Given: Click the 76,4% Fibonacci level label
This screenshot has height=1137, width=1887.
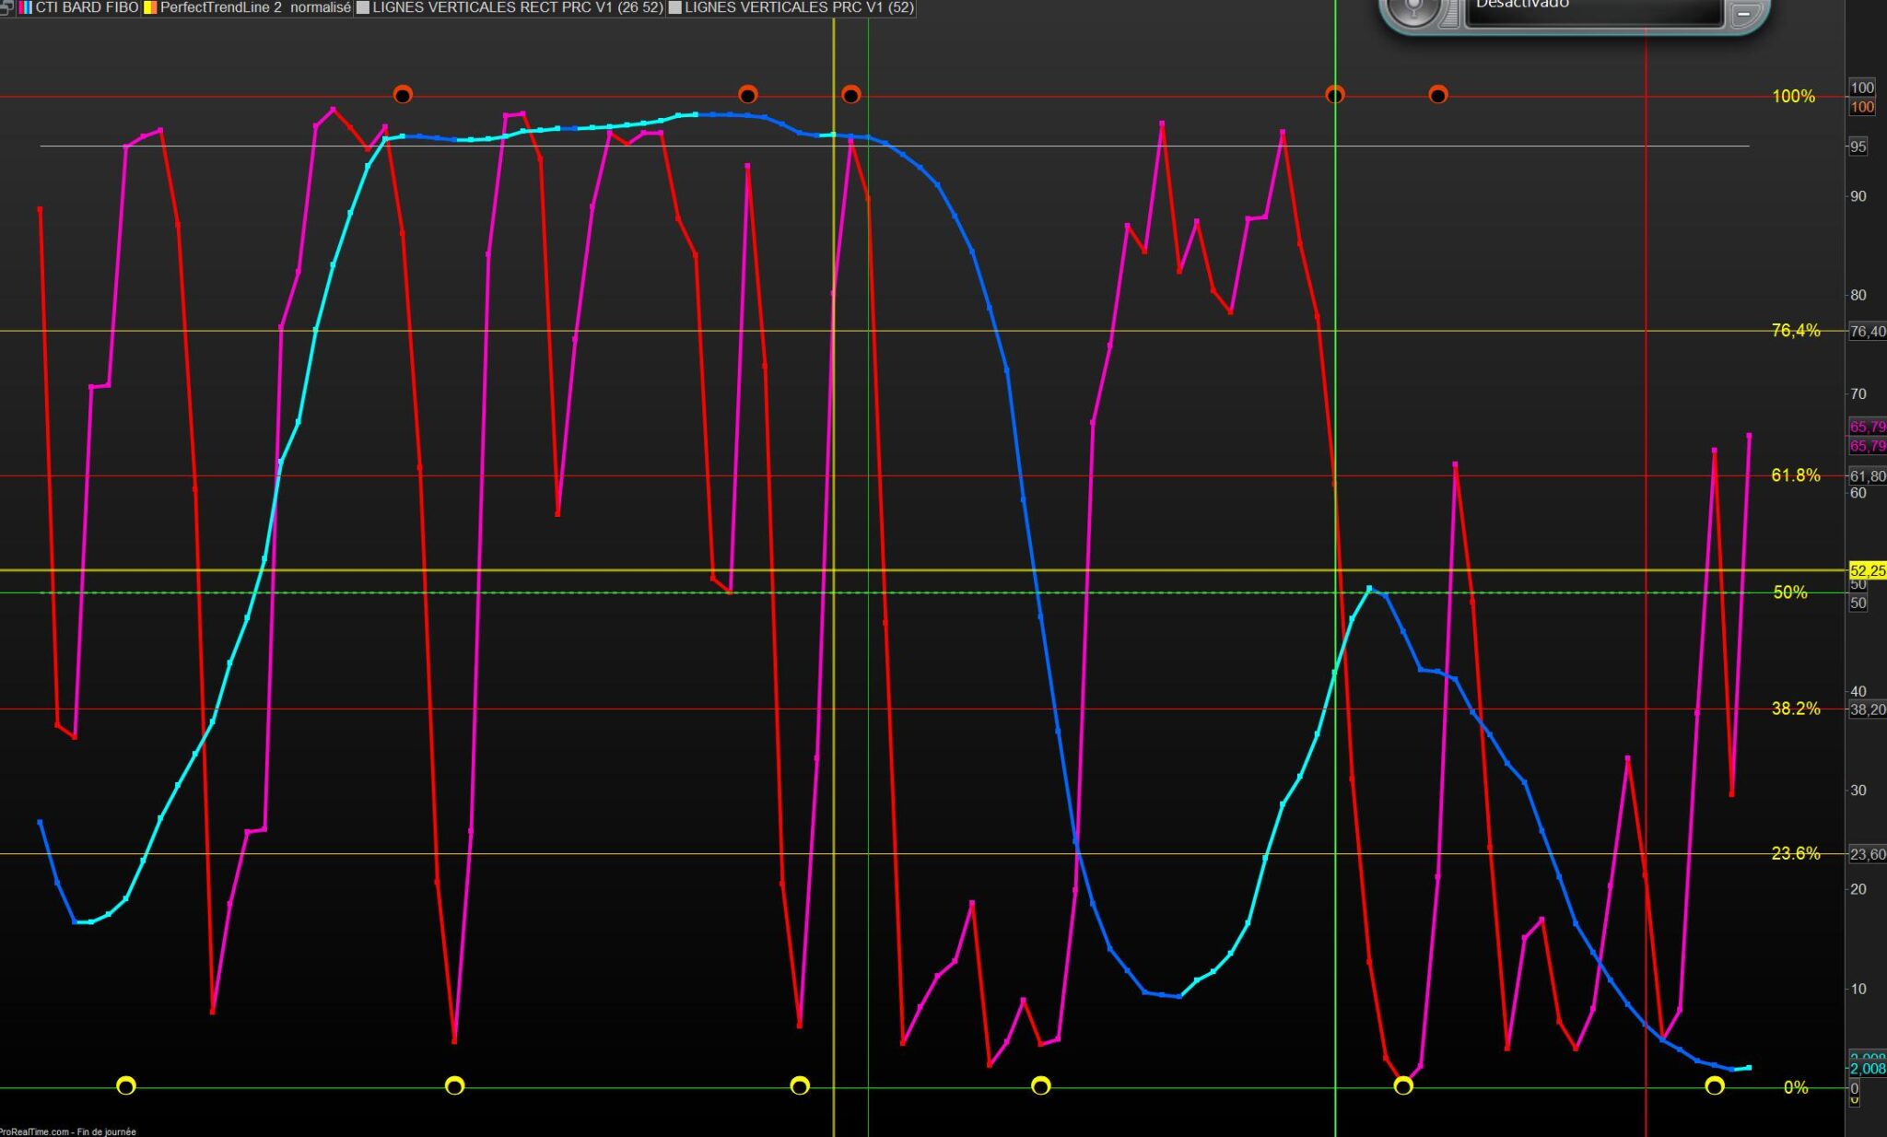Looking at the screenshot, I should pos(1796,331).
